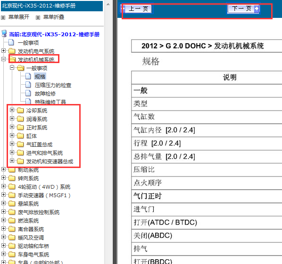
Task: Collapse the 发动机机械系统 node
Action: (x=3, y=59)
